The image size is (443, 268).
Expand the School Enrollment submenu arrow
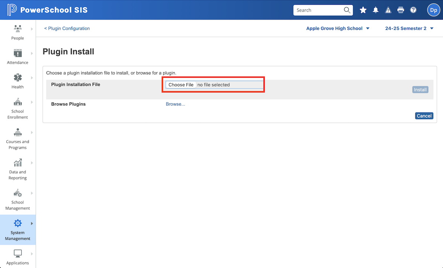click(32, 102)
